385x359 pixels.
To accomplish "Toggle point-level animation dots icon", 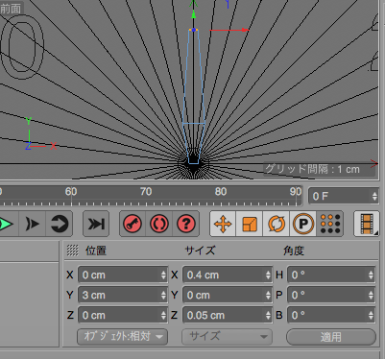I will click(330, 224).
